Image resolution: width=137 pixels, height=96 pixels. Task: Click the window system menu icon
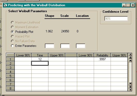coord(5,5)
